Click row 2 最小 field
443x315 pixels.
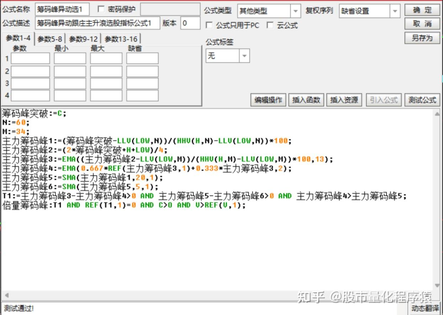pyautogui.click(x=70, y=71)
